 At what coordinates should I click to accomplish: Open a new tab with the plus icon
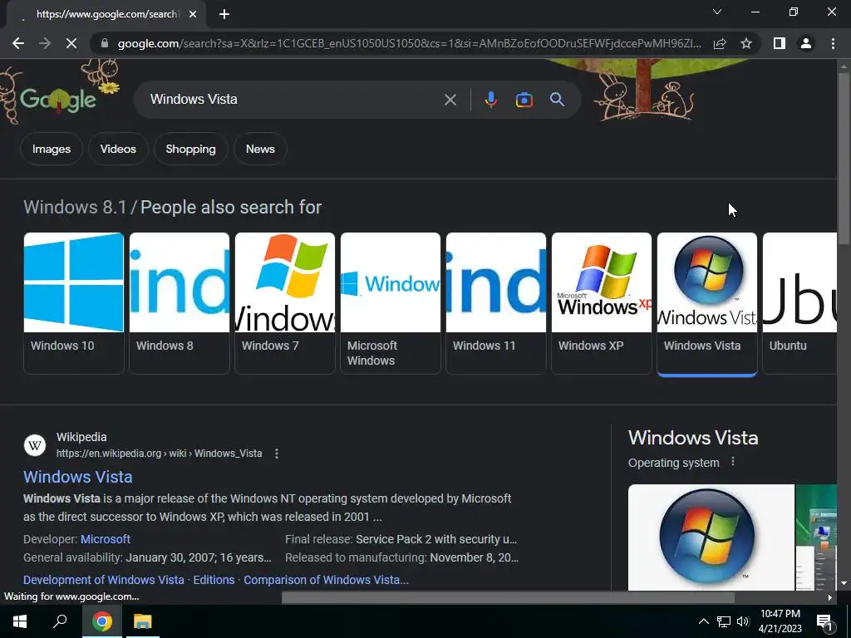pos(224,14)
